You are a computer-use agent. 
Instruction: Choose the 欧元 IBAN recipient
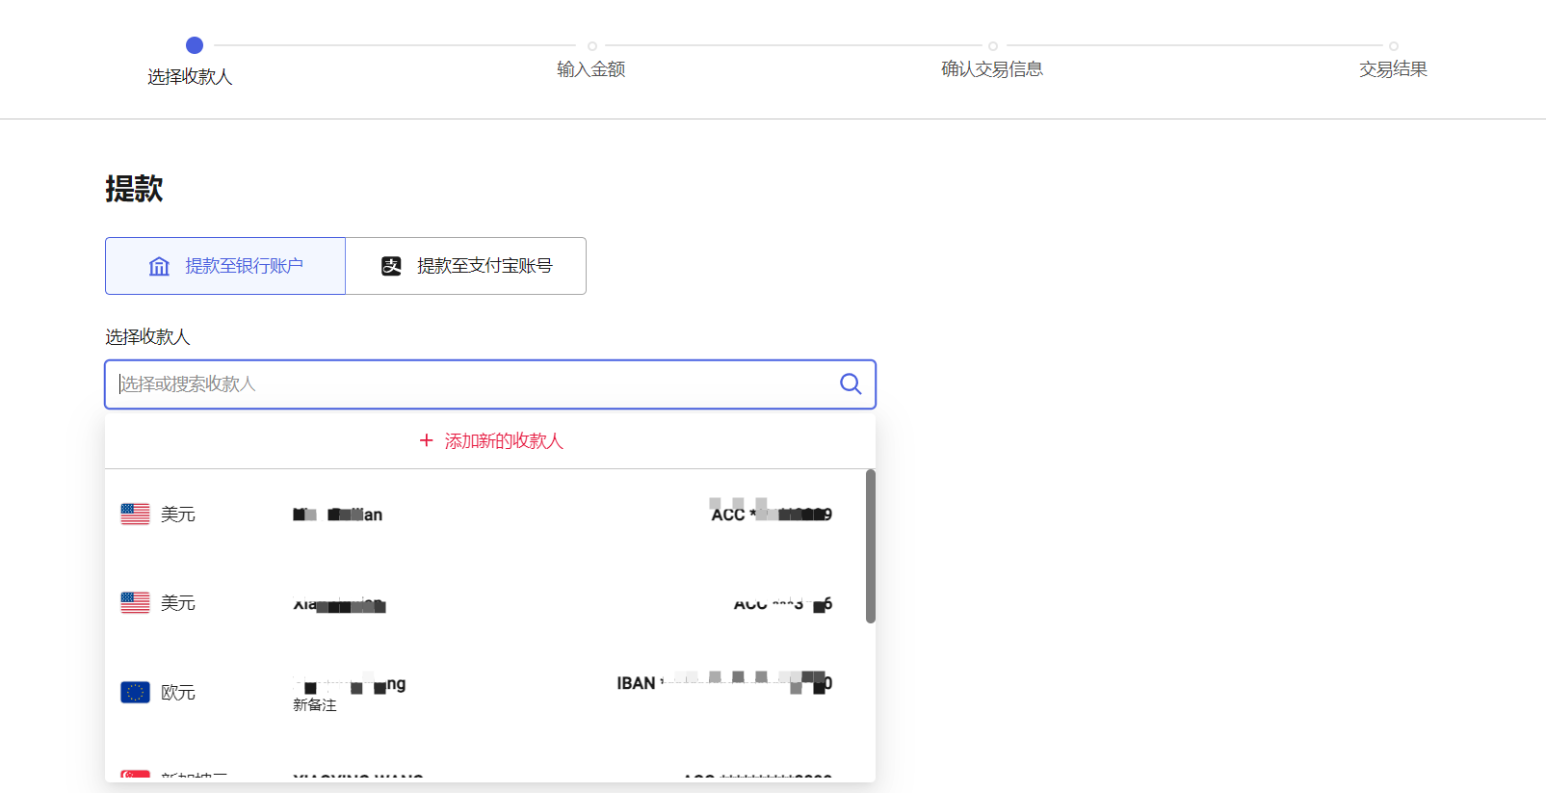[x=482, y=692]
